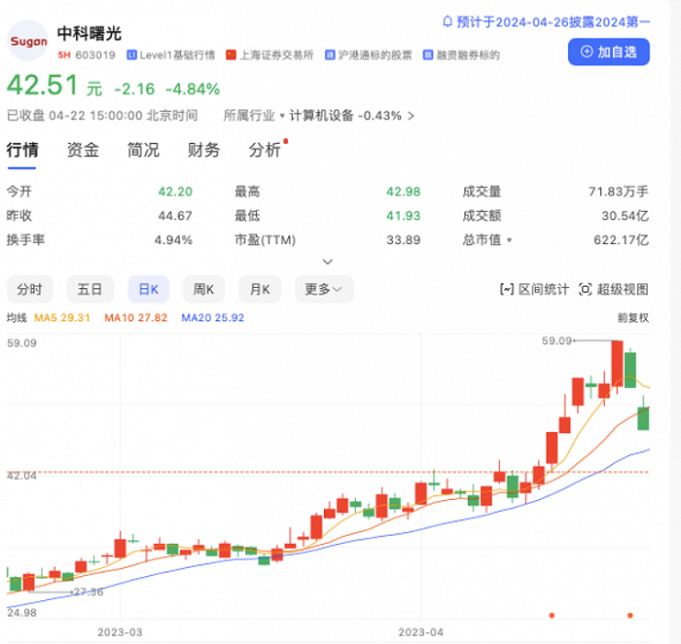Click the stock name 中科曙光

(90, 33)
